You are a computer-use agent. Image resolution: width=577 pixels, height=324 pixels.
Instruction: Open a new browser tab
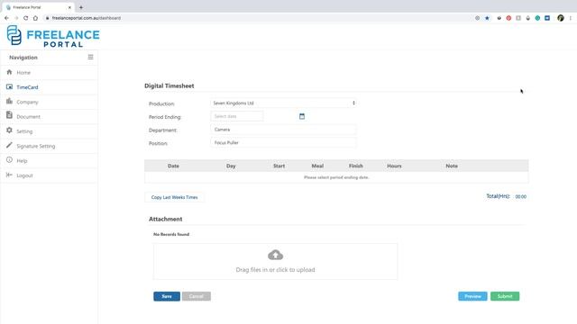click(81, 7)
